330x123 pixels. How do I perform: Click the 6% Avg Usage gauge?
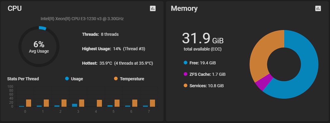coord(39,47)
